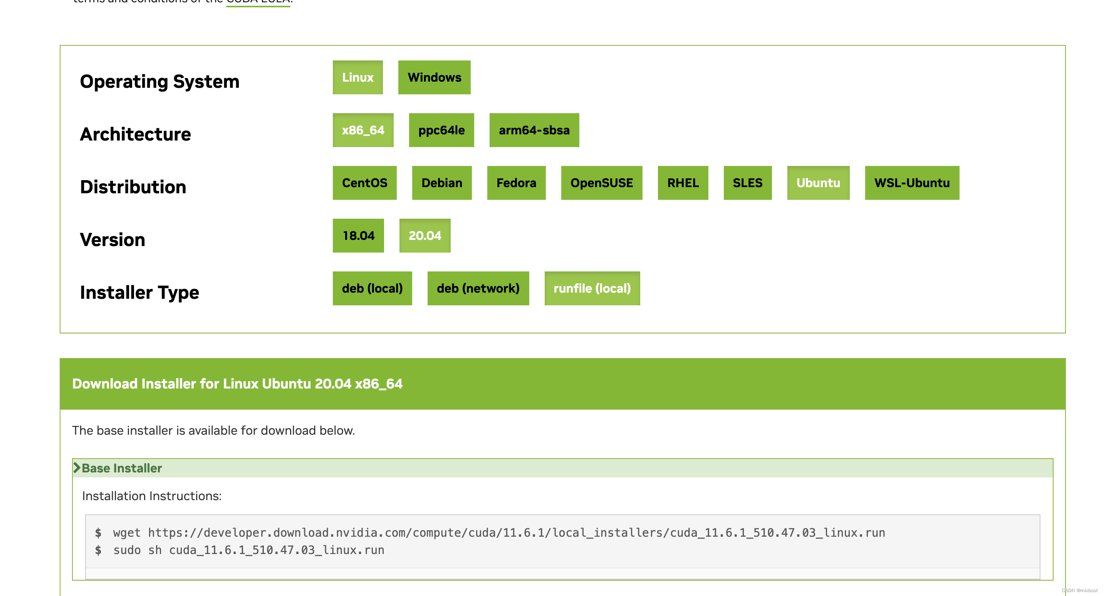
Task: Select Windows operating system button
Action: 435,77
